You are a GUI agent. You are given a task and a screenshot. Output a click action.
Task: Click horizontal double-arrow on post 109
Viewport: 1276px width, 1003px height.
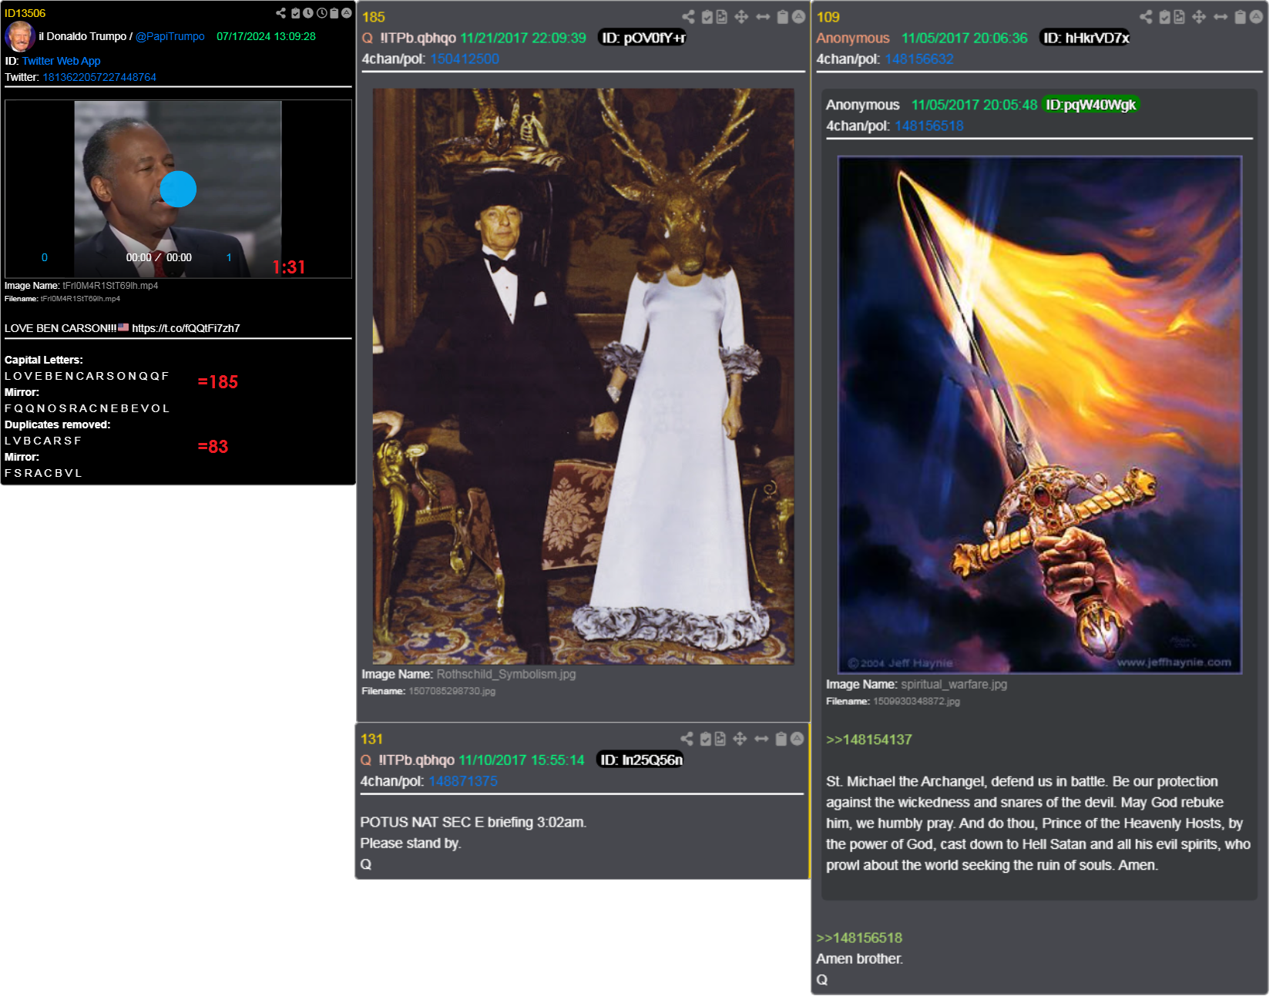(1221, 17)
